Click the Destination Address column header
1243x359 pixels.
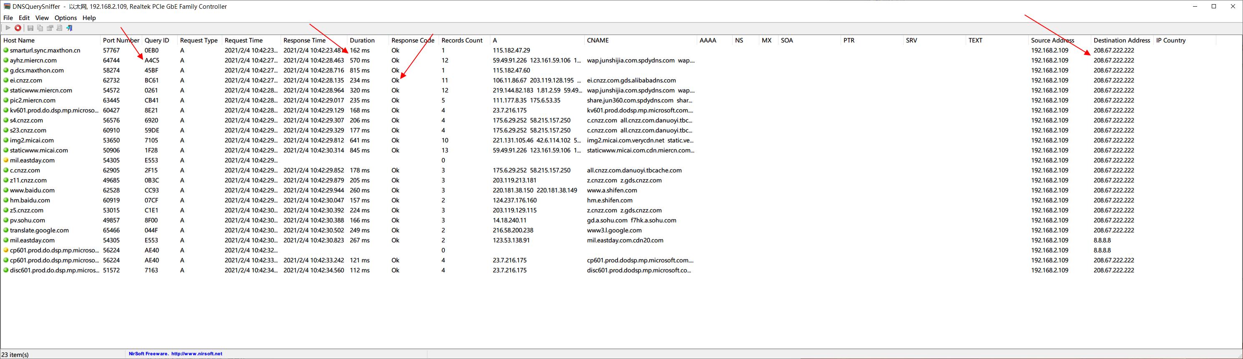1121,40
